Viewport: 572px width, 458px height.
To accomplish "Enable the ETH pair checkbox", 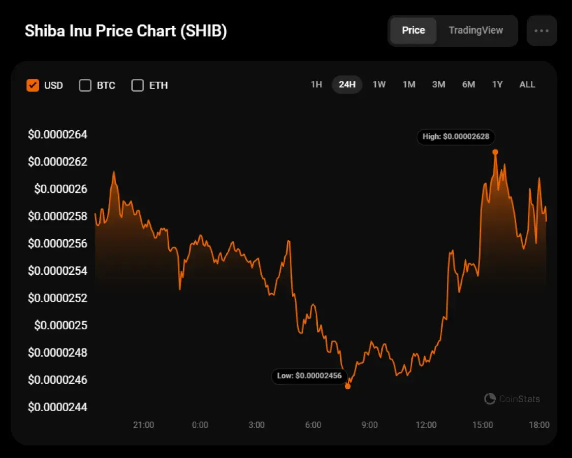I will (x=137, y=85).
